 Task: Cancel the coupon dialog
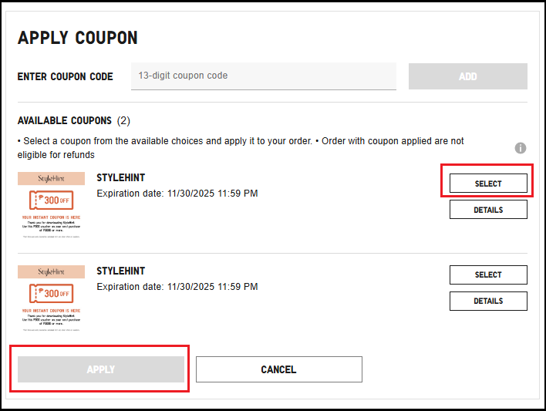[x=278, y=369]
